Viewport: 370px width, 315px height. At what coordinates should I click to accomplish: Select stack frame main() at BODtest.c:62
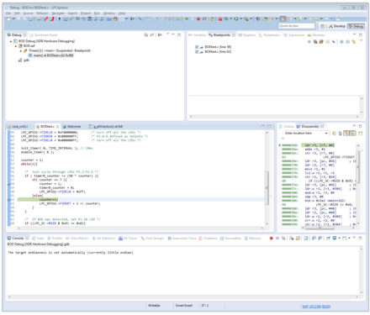coord(50,55)
